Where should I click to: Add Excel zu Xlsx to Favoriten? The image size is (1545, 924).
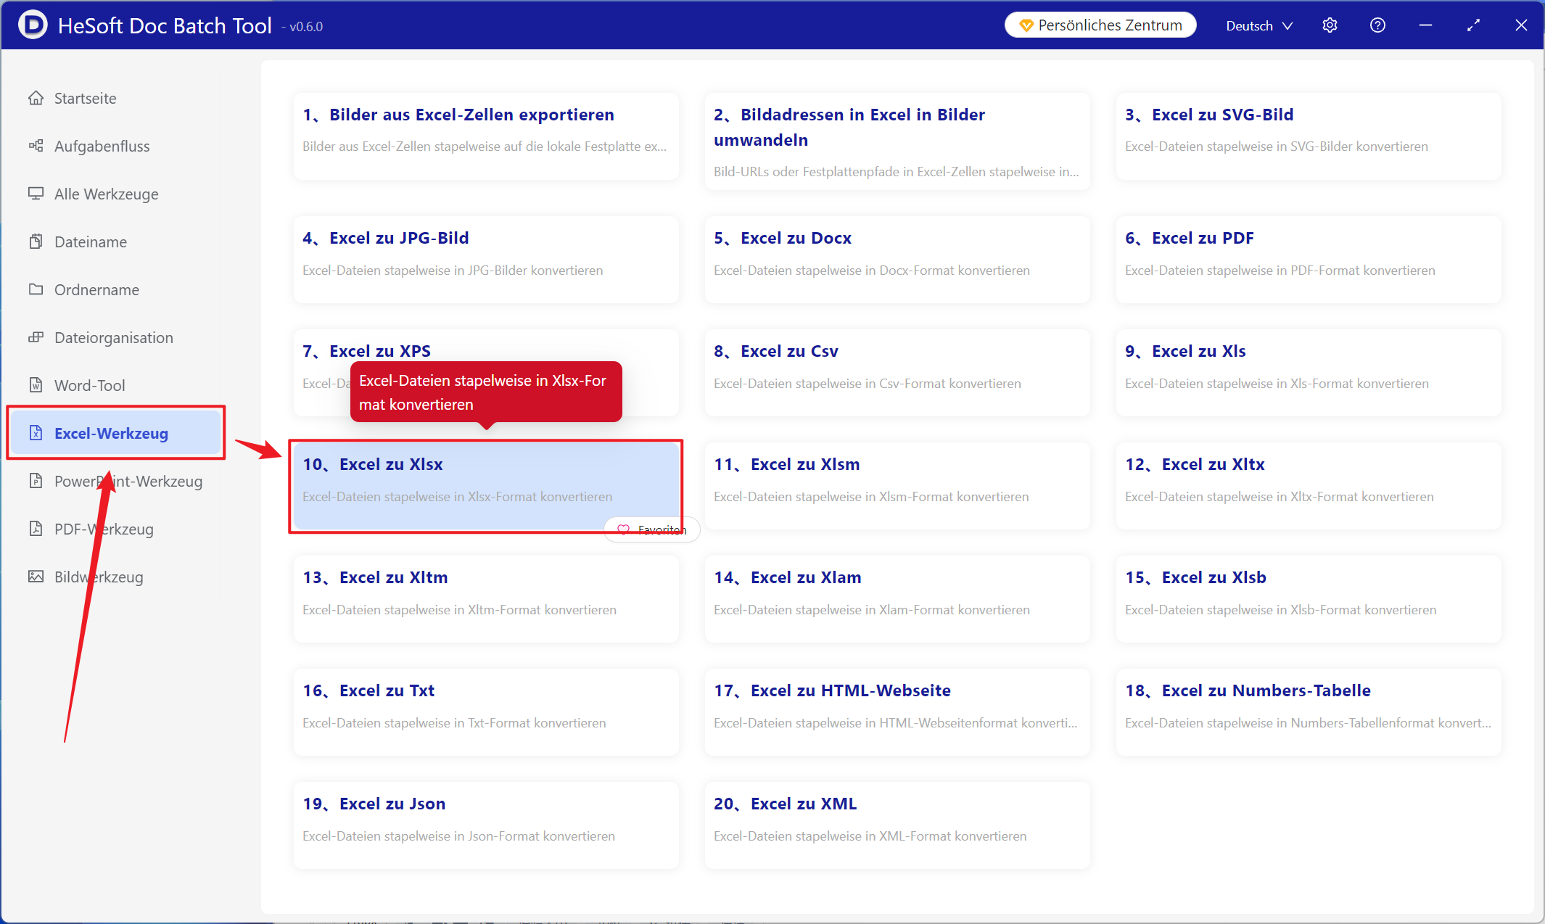click(x=652, y=530)
